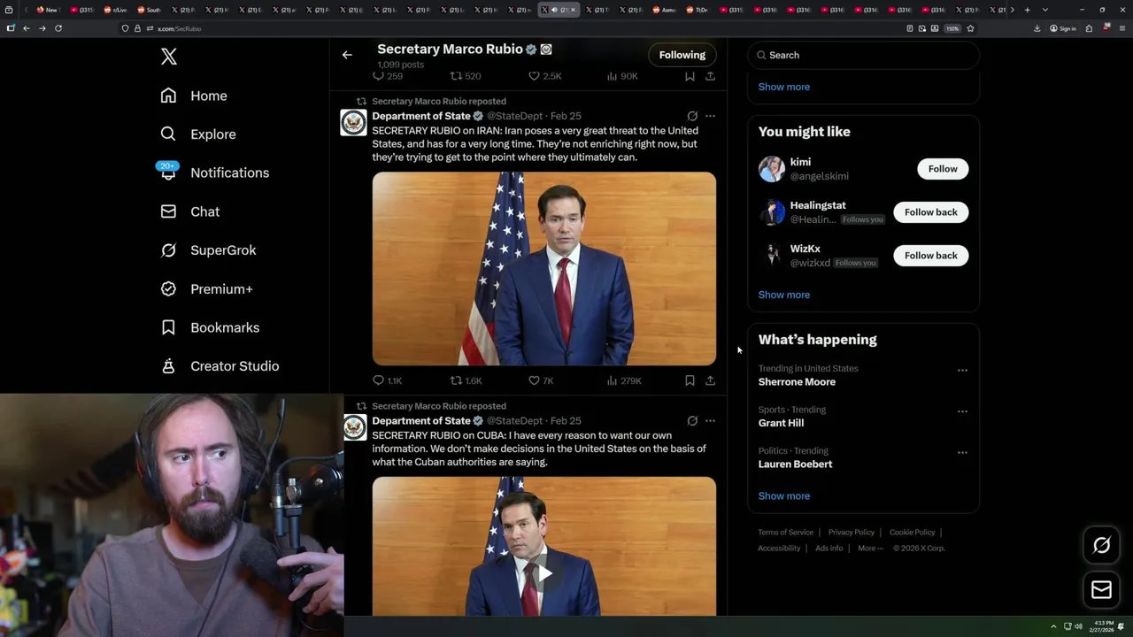Screen dimensions: 1133x637
Task: Open Creator Studio from sidebar
Action: (220, 366)
